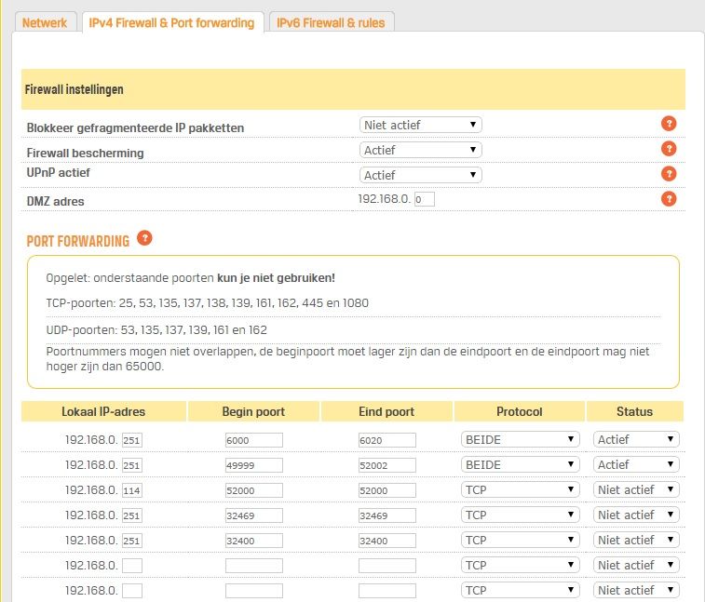Image resolution: width=705 pixels, height=602 pixels.
Task: Click the UDP-poorten warning line
Action: click(x=156, y=330)
